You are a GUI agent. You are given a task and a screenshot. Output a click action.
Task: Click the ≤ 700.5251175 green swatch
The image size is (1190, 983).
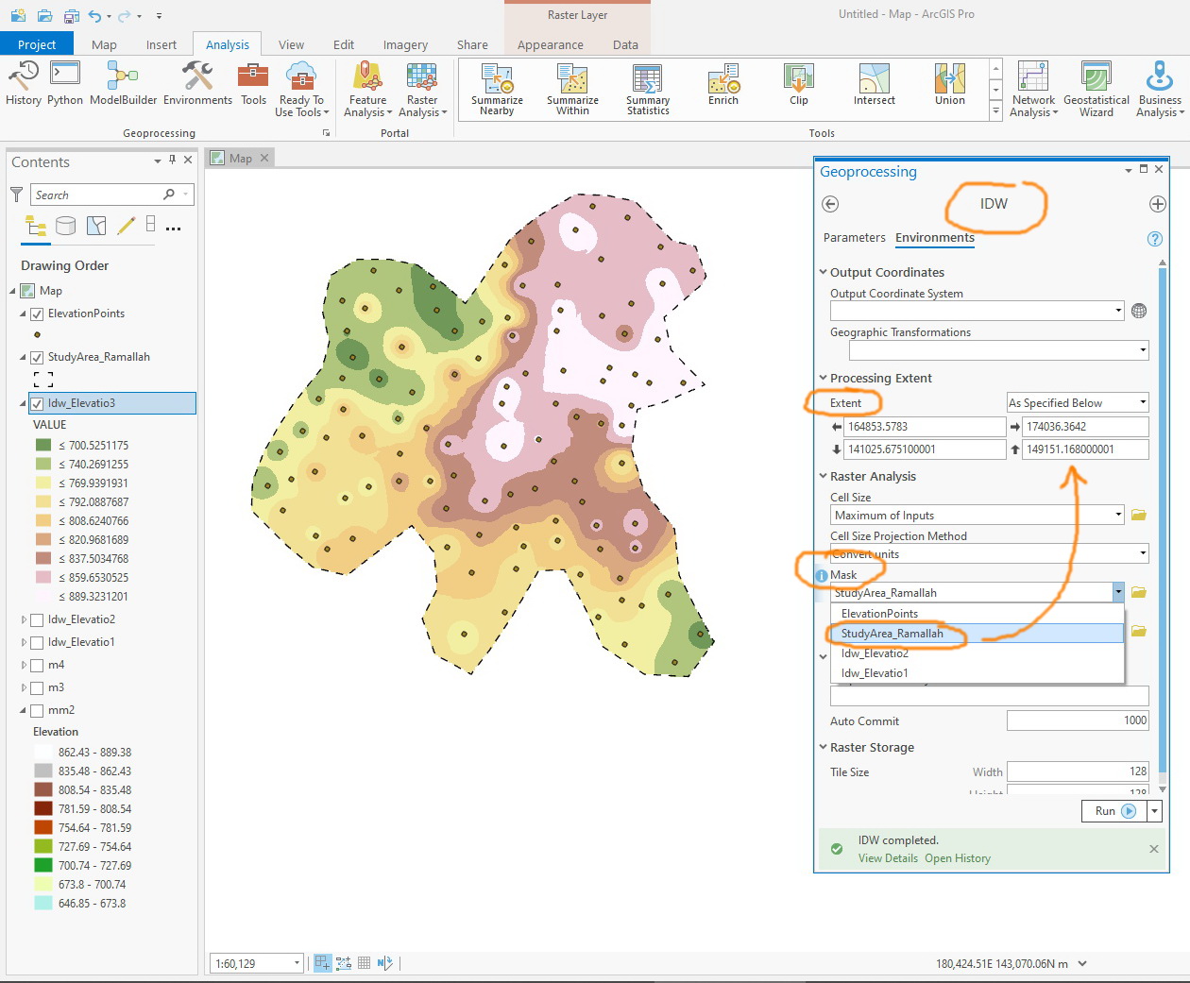pos(43,446)
